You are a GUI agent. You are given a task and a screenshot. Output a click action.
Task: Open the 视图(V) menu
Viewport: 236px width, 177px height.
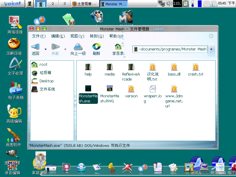[x=77, y=36]
